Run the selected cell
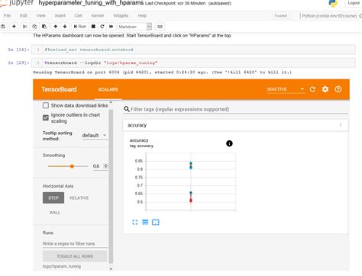The image size is (362, 276). coord(80,27)
